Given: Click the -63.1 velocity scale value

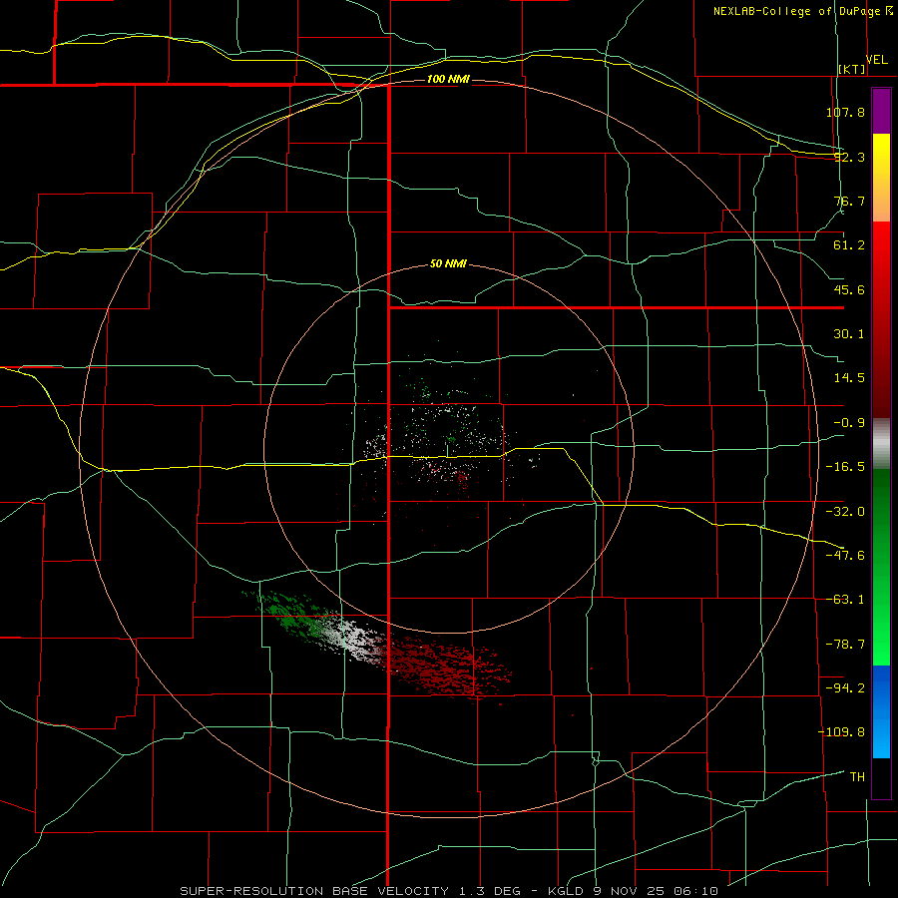Looking at the screenshot, I should click(x=845, y=600).
